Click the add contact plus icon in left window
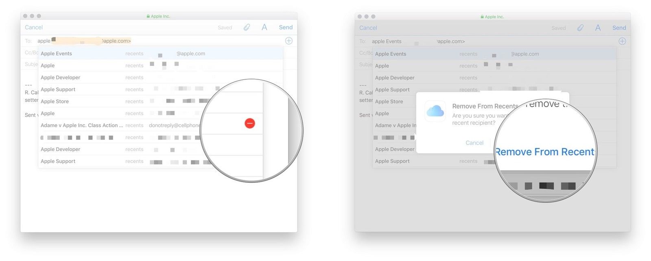 coord(289,41)
